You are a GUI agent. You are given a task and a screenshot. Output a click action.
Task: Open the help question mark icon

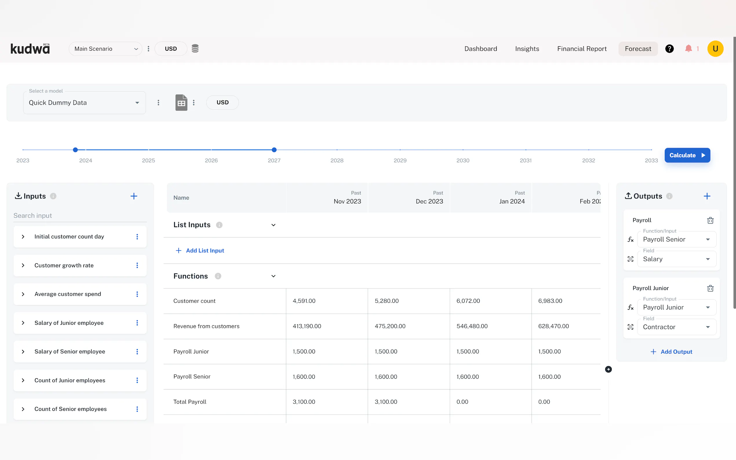point(669,49)
